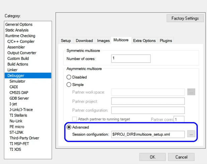
Task: Click the Number of cores field
Action: (x=131, y=59)
